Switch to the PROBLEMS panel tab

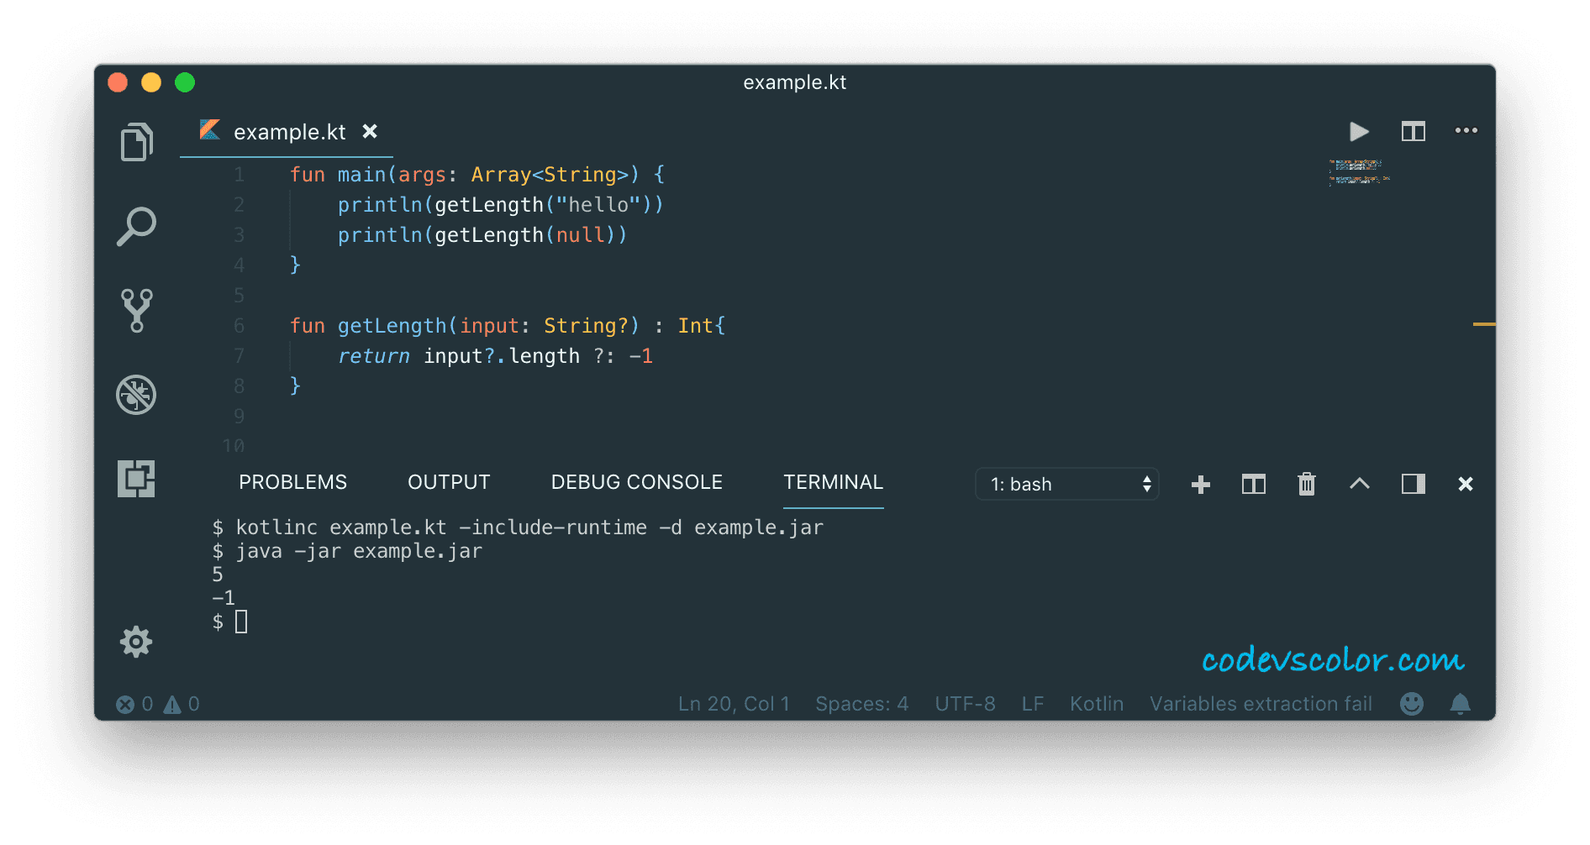(292, 482)
